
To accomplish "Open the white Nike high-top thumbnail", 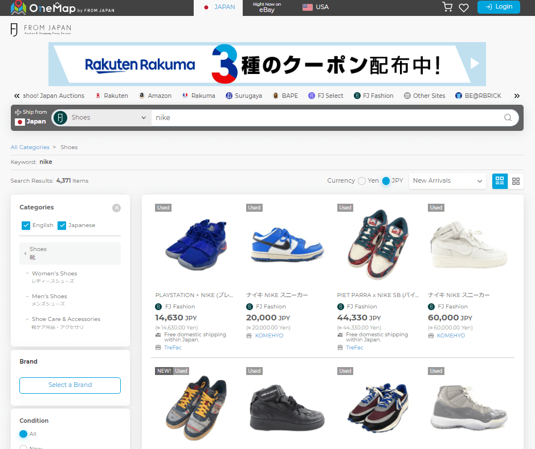I will click(x=469, y=244).
